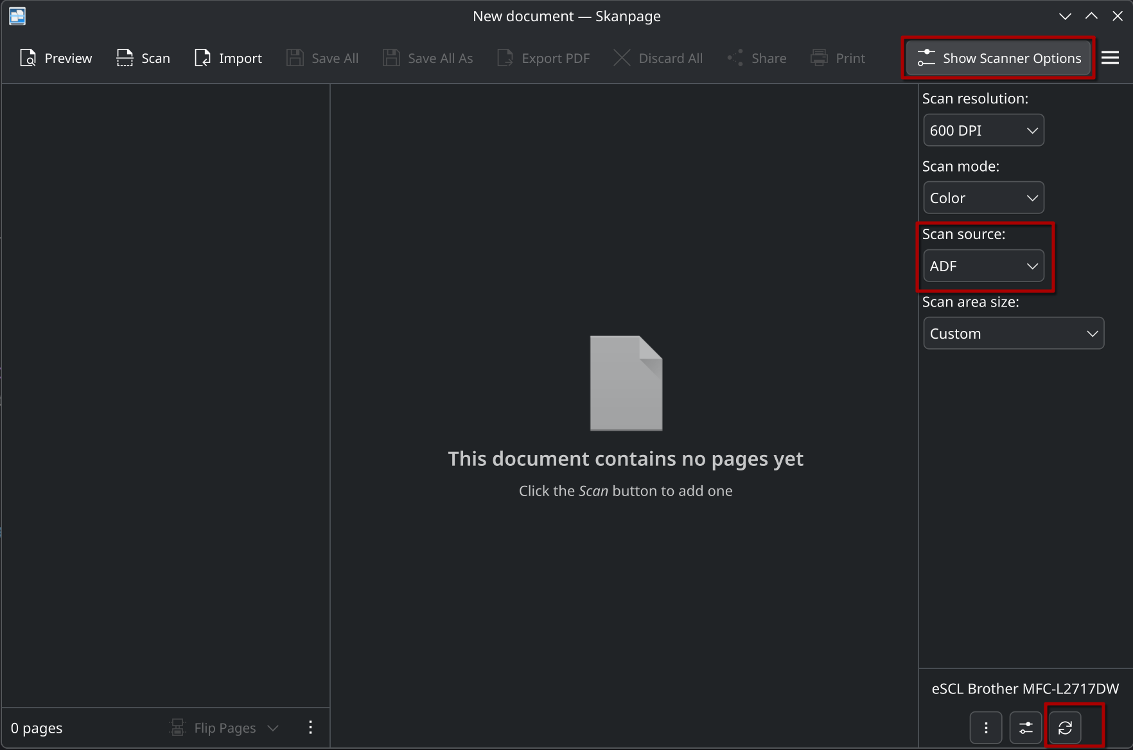Click the Share toolbar button
This screenshot has width=1133, height=750.
757,58
